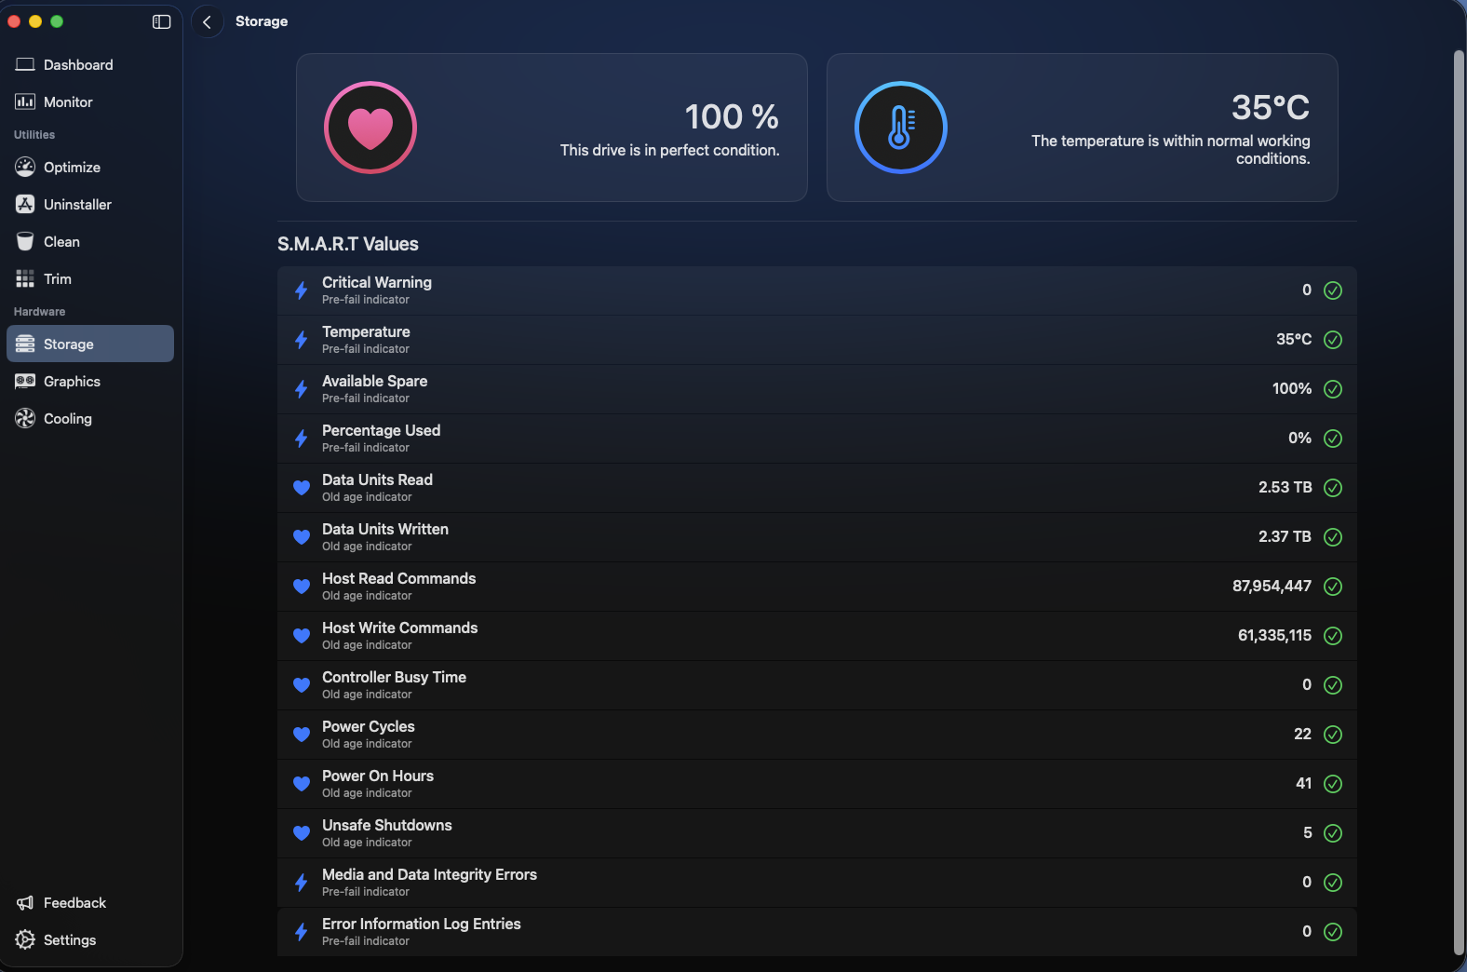Click the Power Cycles green checkmark
Screen dimensions: 1467x972
pos(1333,735)
